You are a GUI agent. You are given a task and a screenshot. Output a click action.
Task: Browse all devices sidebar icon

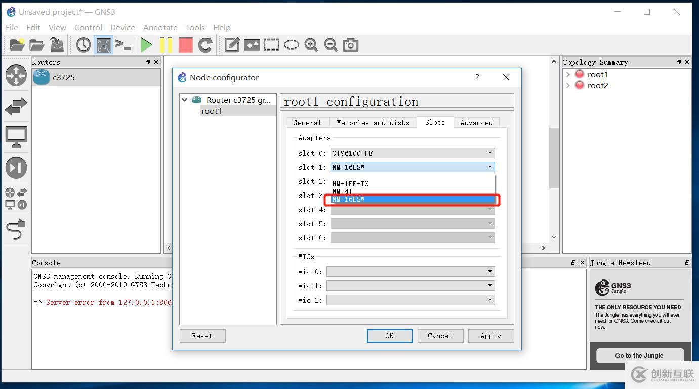click(16, 199)
